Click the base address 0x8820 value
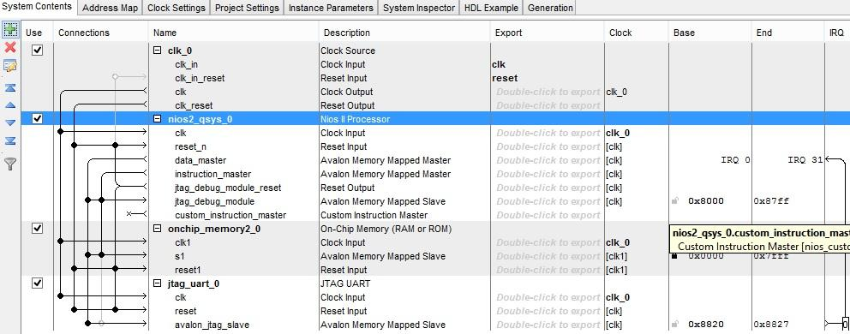The image size is (850, 334). pos(706,325)
